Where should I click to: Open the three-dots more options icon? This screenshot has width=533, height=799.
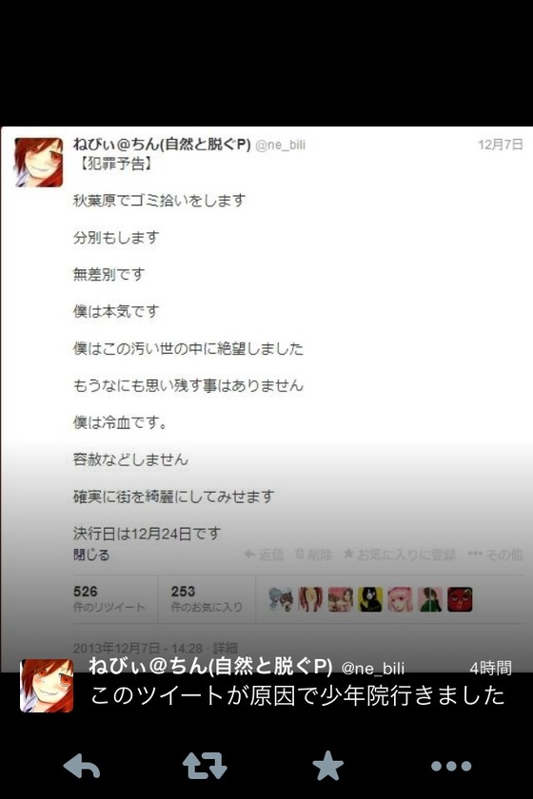[x=451, y=766]
